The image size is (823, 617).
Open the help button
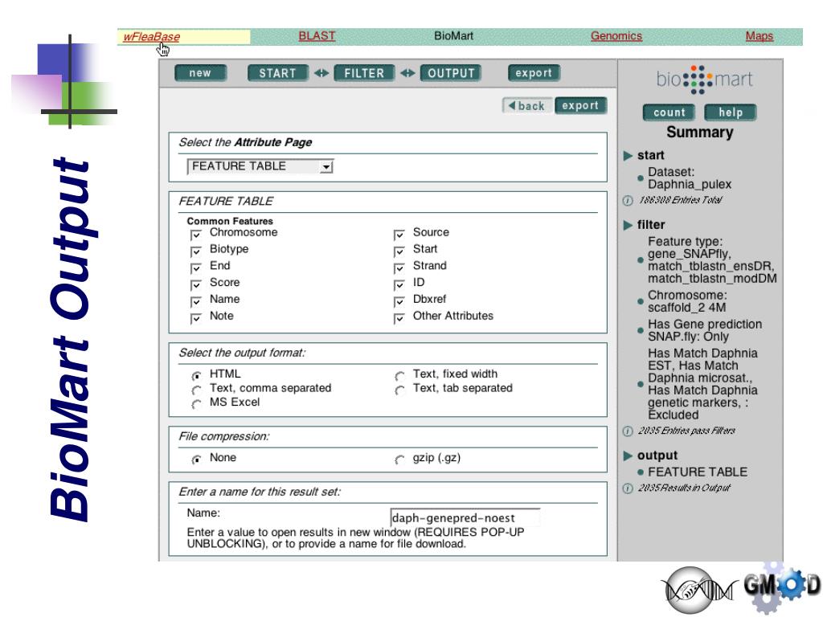coord(730,112)
